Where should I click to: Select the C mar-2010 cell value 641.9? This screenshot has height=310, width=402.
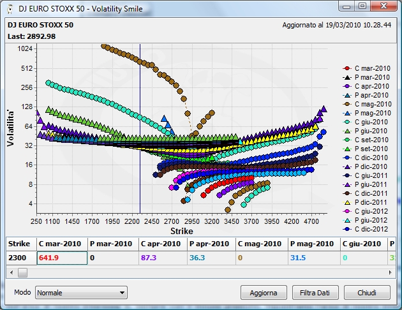point(62,258)
